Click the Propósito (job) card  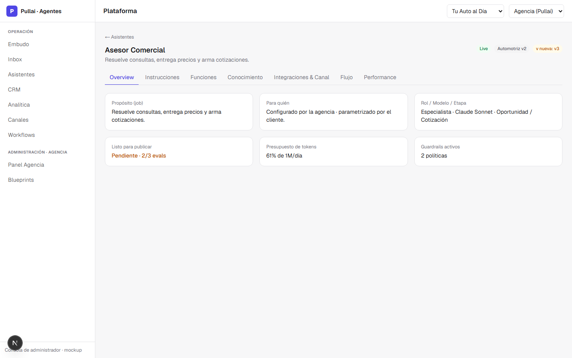179,112
